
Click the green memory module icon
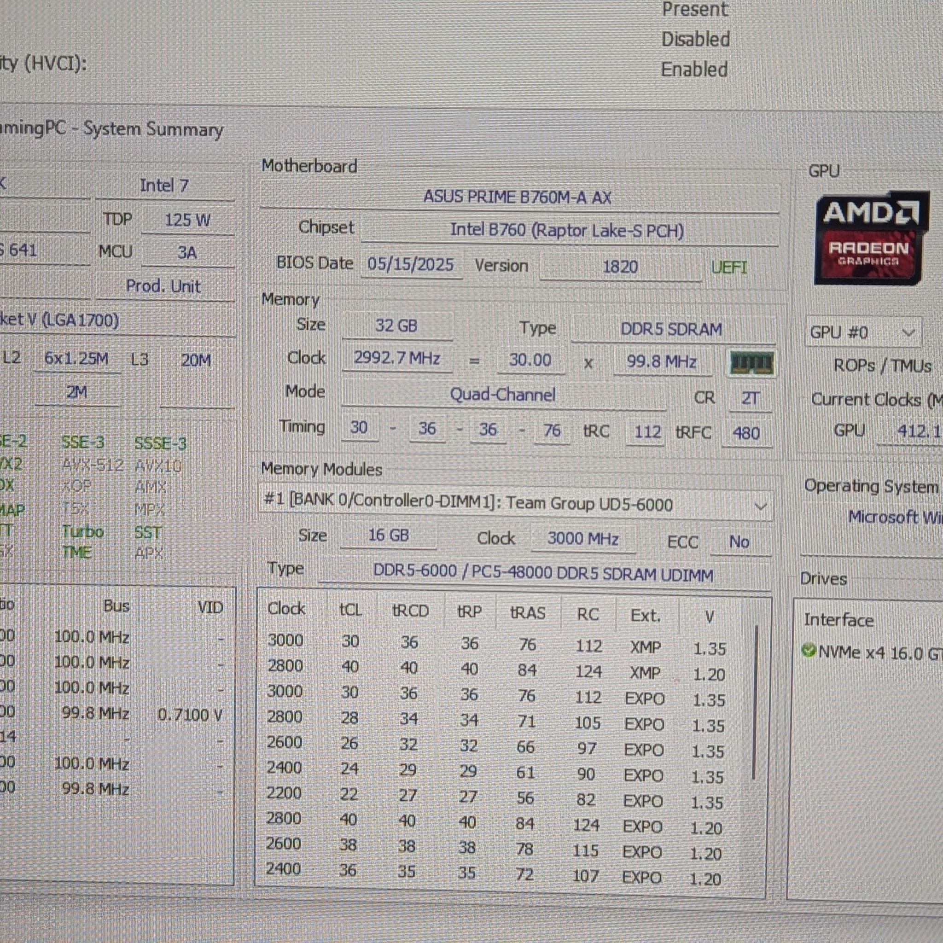click(x=751, y=363)
